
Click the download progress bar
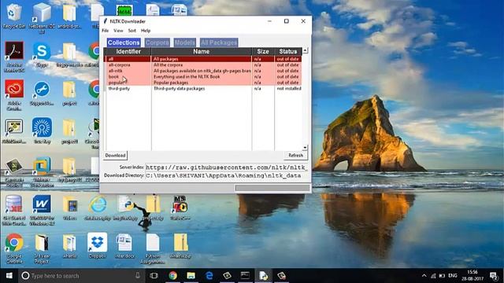click(272, 188)
